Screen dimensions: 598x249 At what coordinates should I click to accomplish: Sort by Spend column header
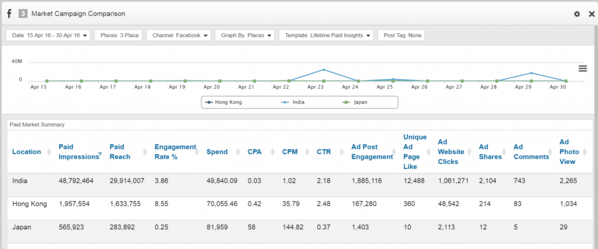click(x=217, y=152)
